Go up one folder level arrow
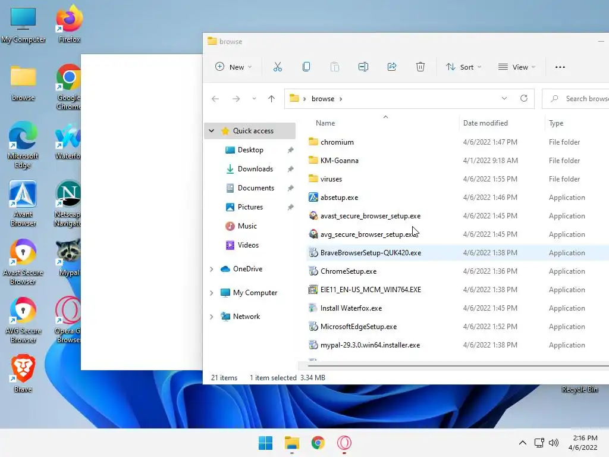609x457 pixels. 271,99
